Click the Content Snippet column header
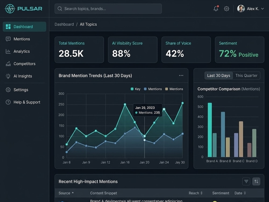The image size is (269, 202). click(104, 193)
